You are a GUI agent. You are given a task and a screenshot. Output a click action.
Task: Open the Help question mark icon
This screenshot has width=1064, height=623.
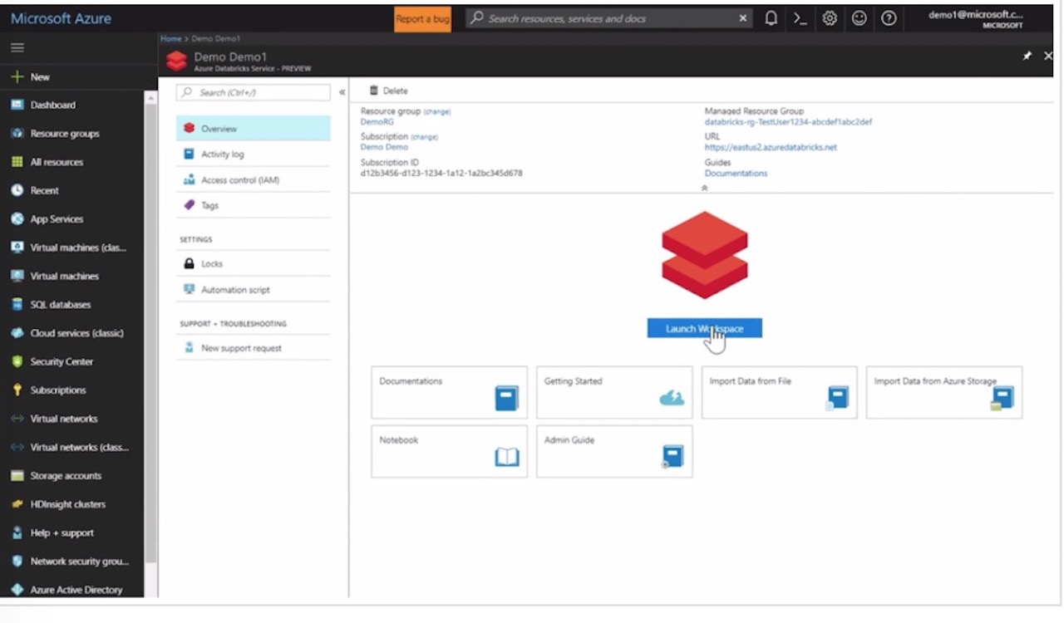889,17
